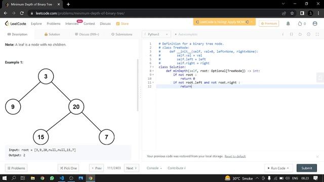324x182 pixels.
Task: Open the Run Code options arrow
Action: pyautogui.click(x=288, y=168)
